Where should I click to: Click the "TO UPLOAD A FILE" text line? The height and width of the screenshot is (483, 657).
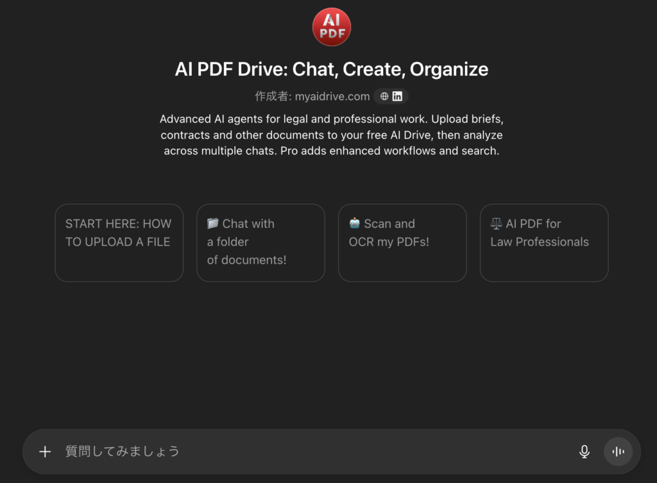tap(117, 242)
